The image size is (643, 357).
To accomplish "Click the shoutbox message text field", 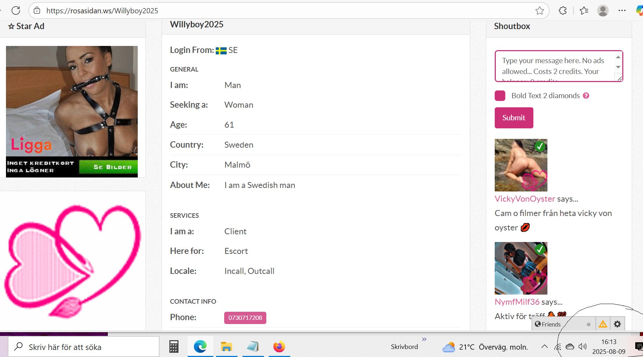I will [555, 66].
